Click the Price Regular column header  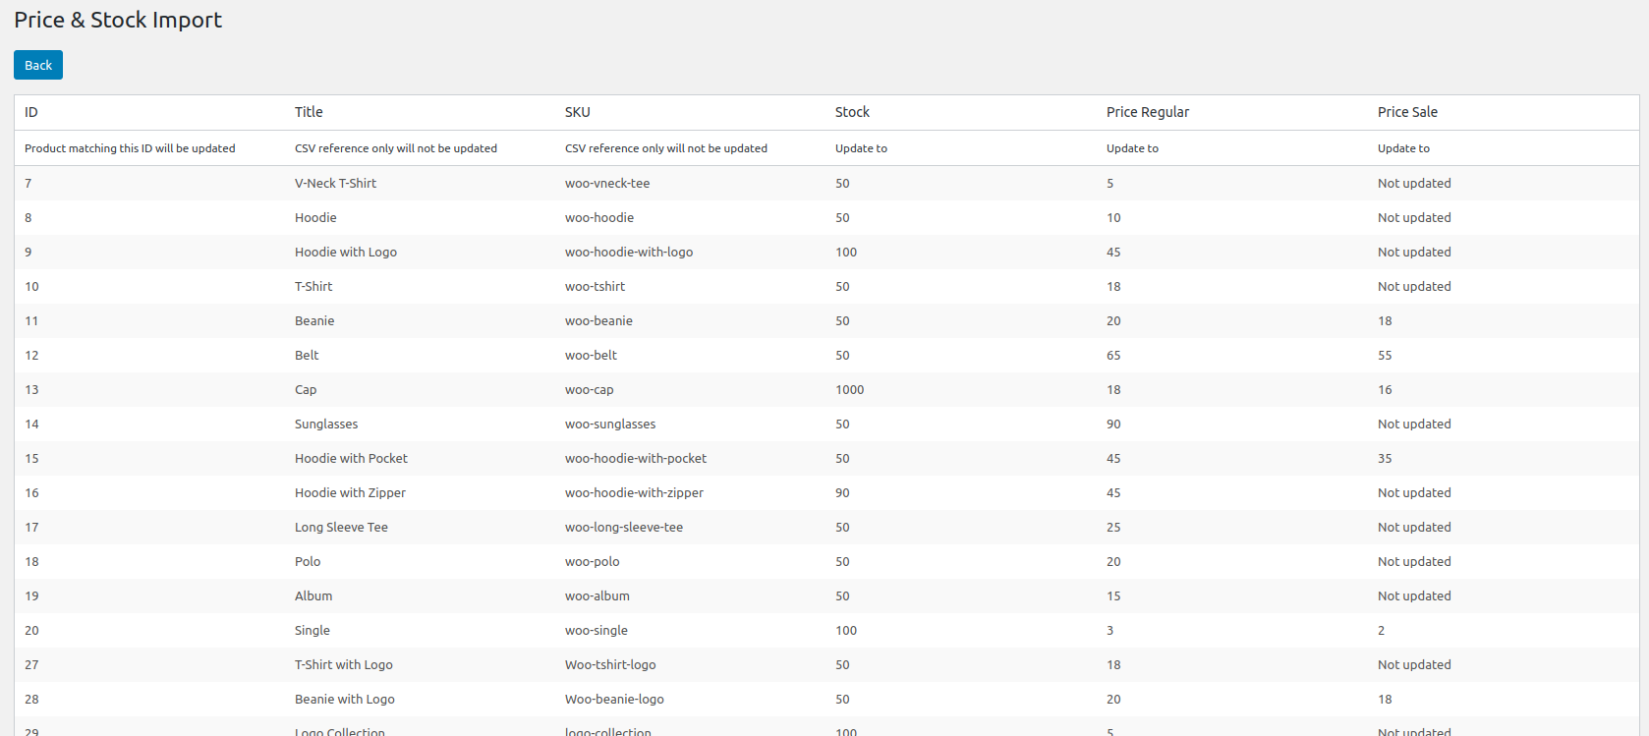point(1148,112)
